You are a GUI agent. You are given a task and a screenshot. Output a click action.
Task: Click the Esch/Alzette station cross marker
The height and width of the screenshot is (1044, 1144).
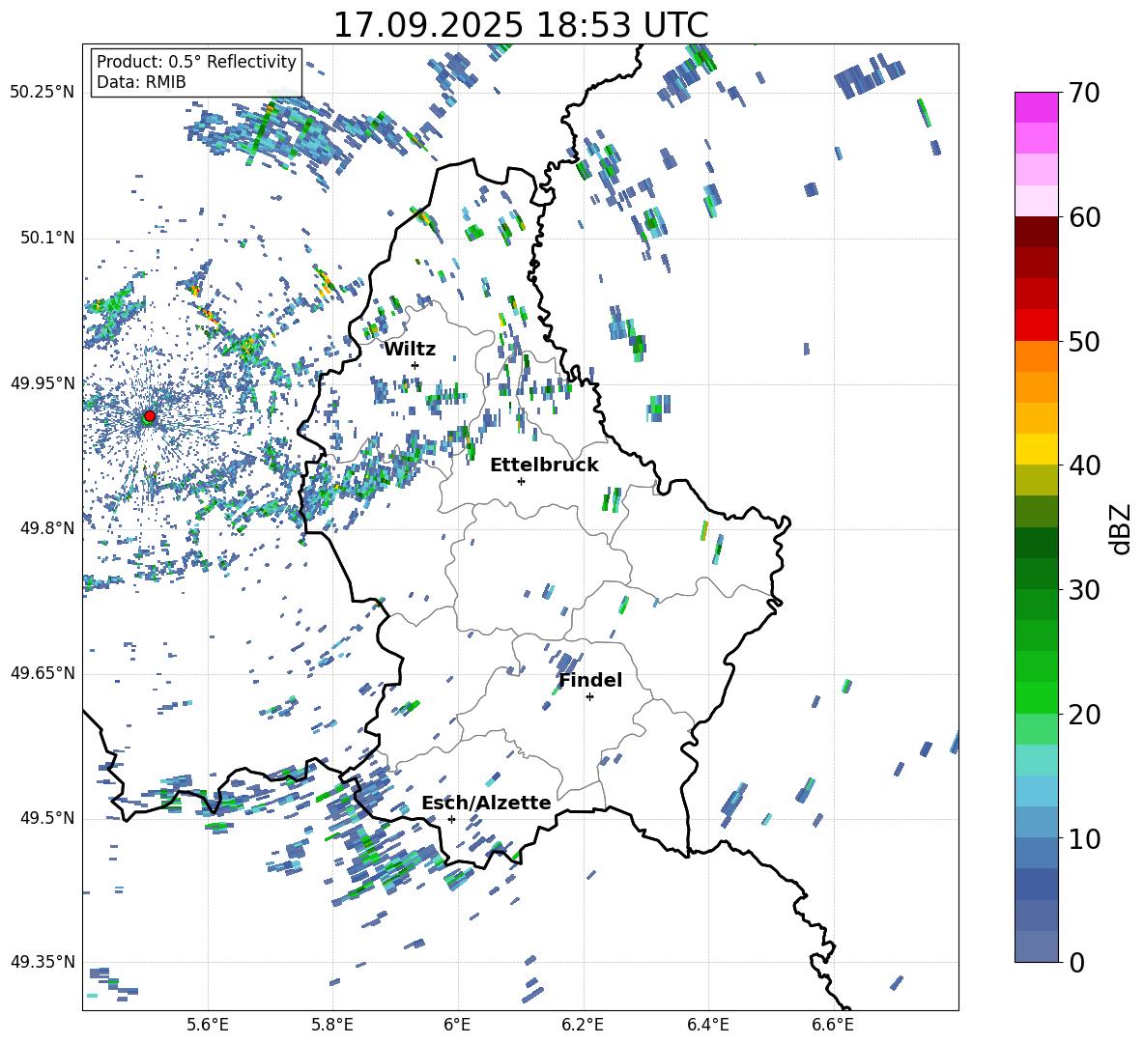pos(451,819)
